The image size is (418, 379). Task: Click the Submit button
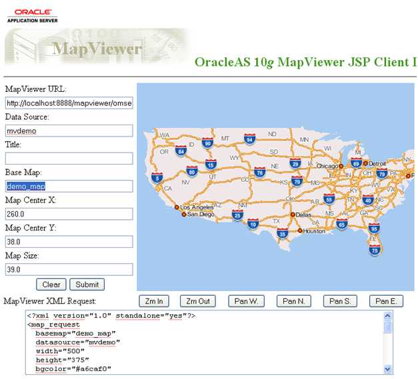point(87,284)
